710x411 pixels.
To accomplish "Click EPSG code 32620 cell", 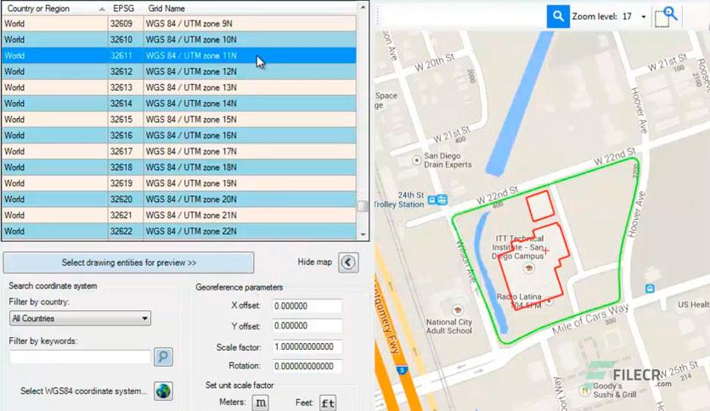I will pos(126,200).
